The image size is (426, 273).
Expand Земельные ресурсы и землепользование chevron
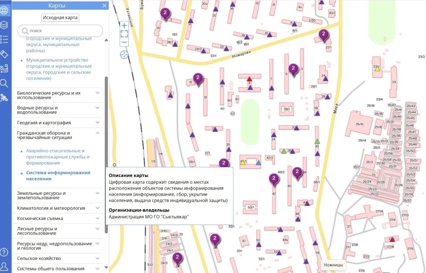(x=98, y=193)
